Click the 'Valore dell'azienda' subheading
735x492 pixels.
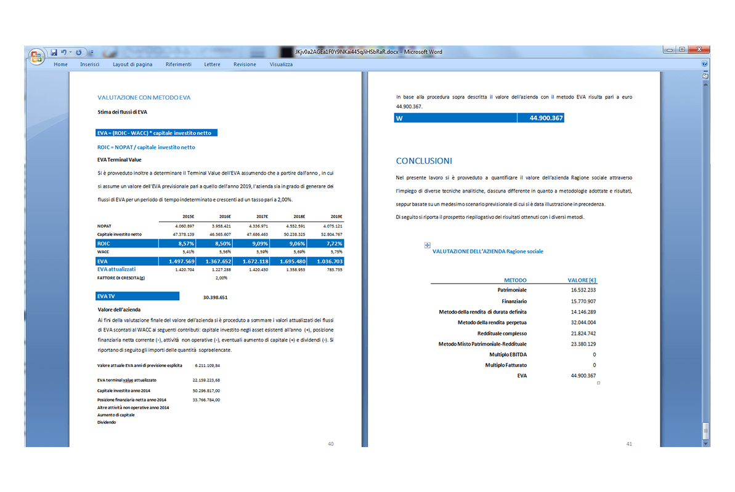coord(118,309)
